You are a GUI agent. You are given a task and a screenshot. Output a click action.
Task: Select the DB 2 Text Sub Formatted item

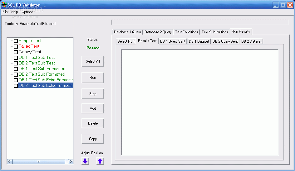[x=42, y=74]
